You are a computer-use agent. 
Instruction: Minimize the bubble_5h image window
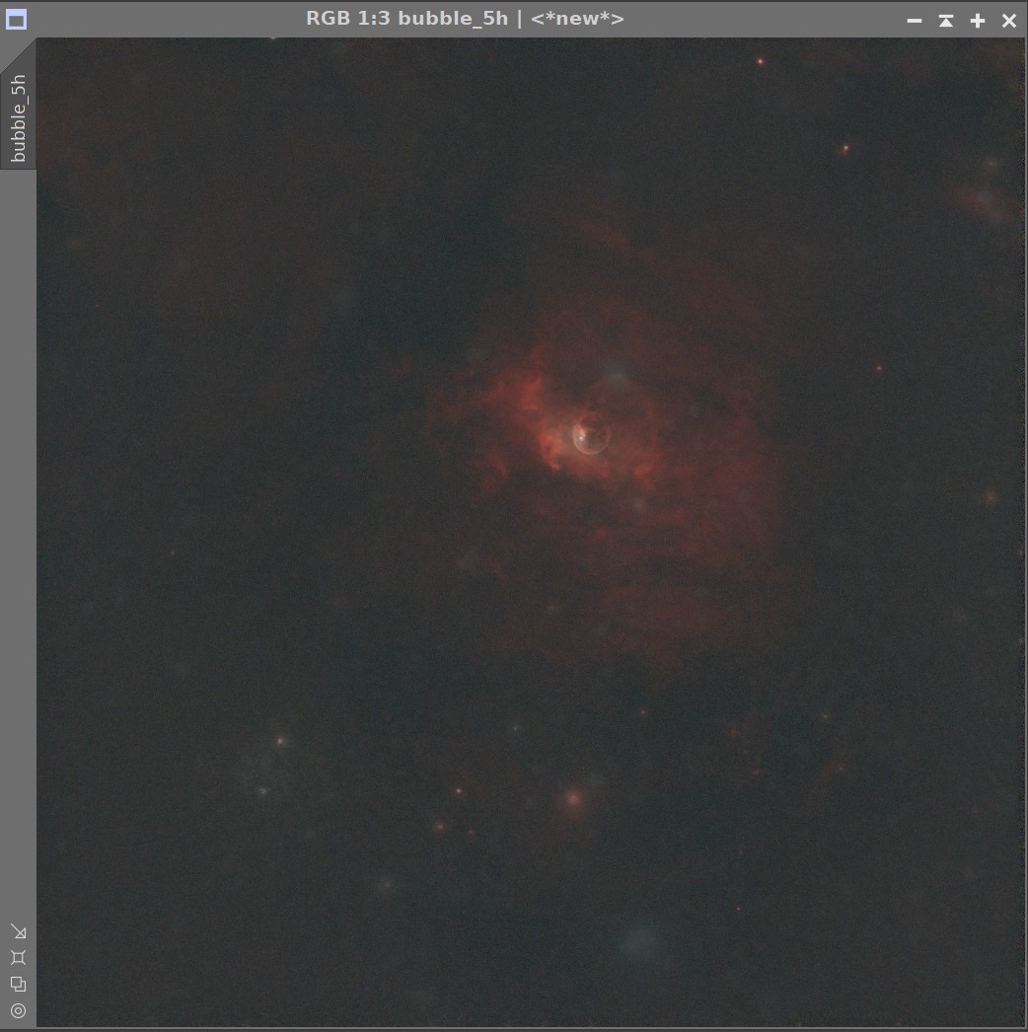pos(915,21)
